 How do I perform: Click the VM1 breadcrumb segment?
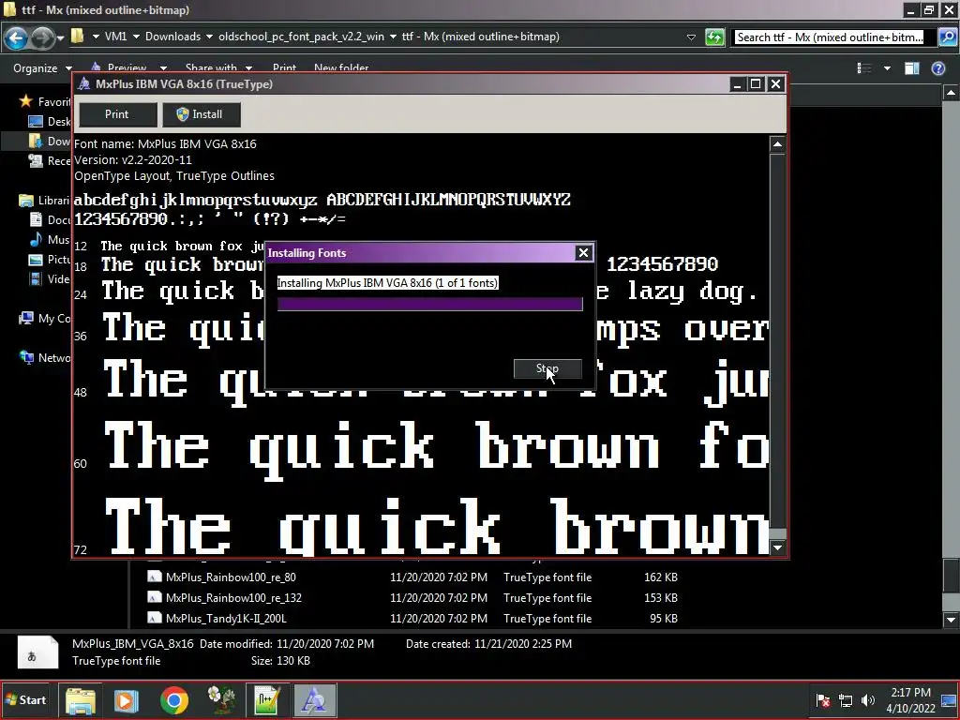(115, 37)
